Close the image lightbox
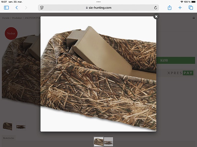 tap(156, 16)
